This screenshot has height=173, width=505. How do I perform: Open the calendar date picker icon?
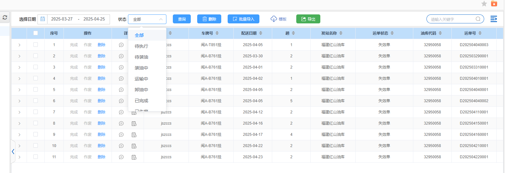43,19
